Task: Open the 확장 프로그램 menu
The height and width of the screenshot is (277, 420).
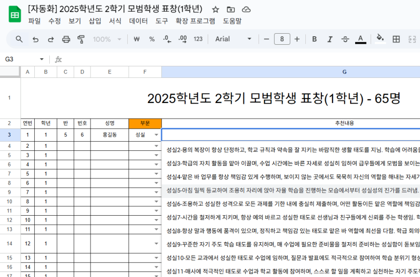Action: pos(195,21)
